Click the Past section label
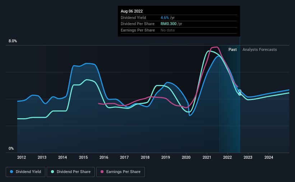Image resolution: width=295 pixels, height=182 pixels. [x=232, y=49]
